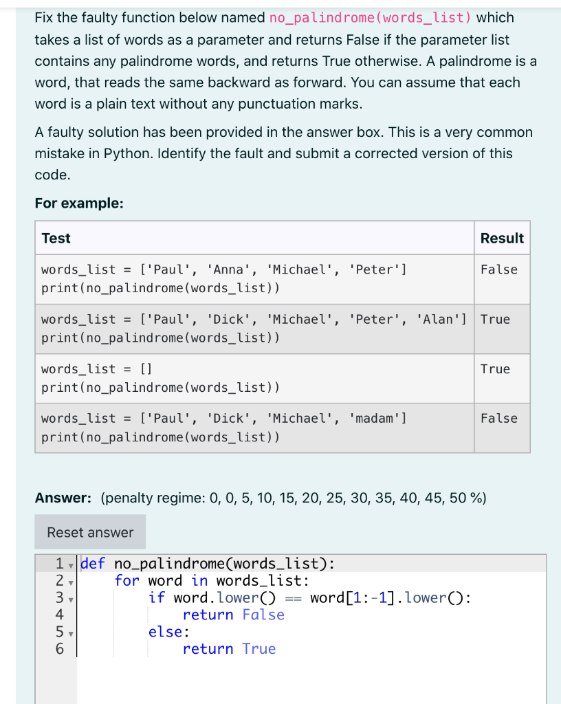Select the Test column header in the table
Image resolution: width=561 pixels, height=704 pixels.
56,238
